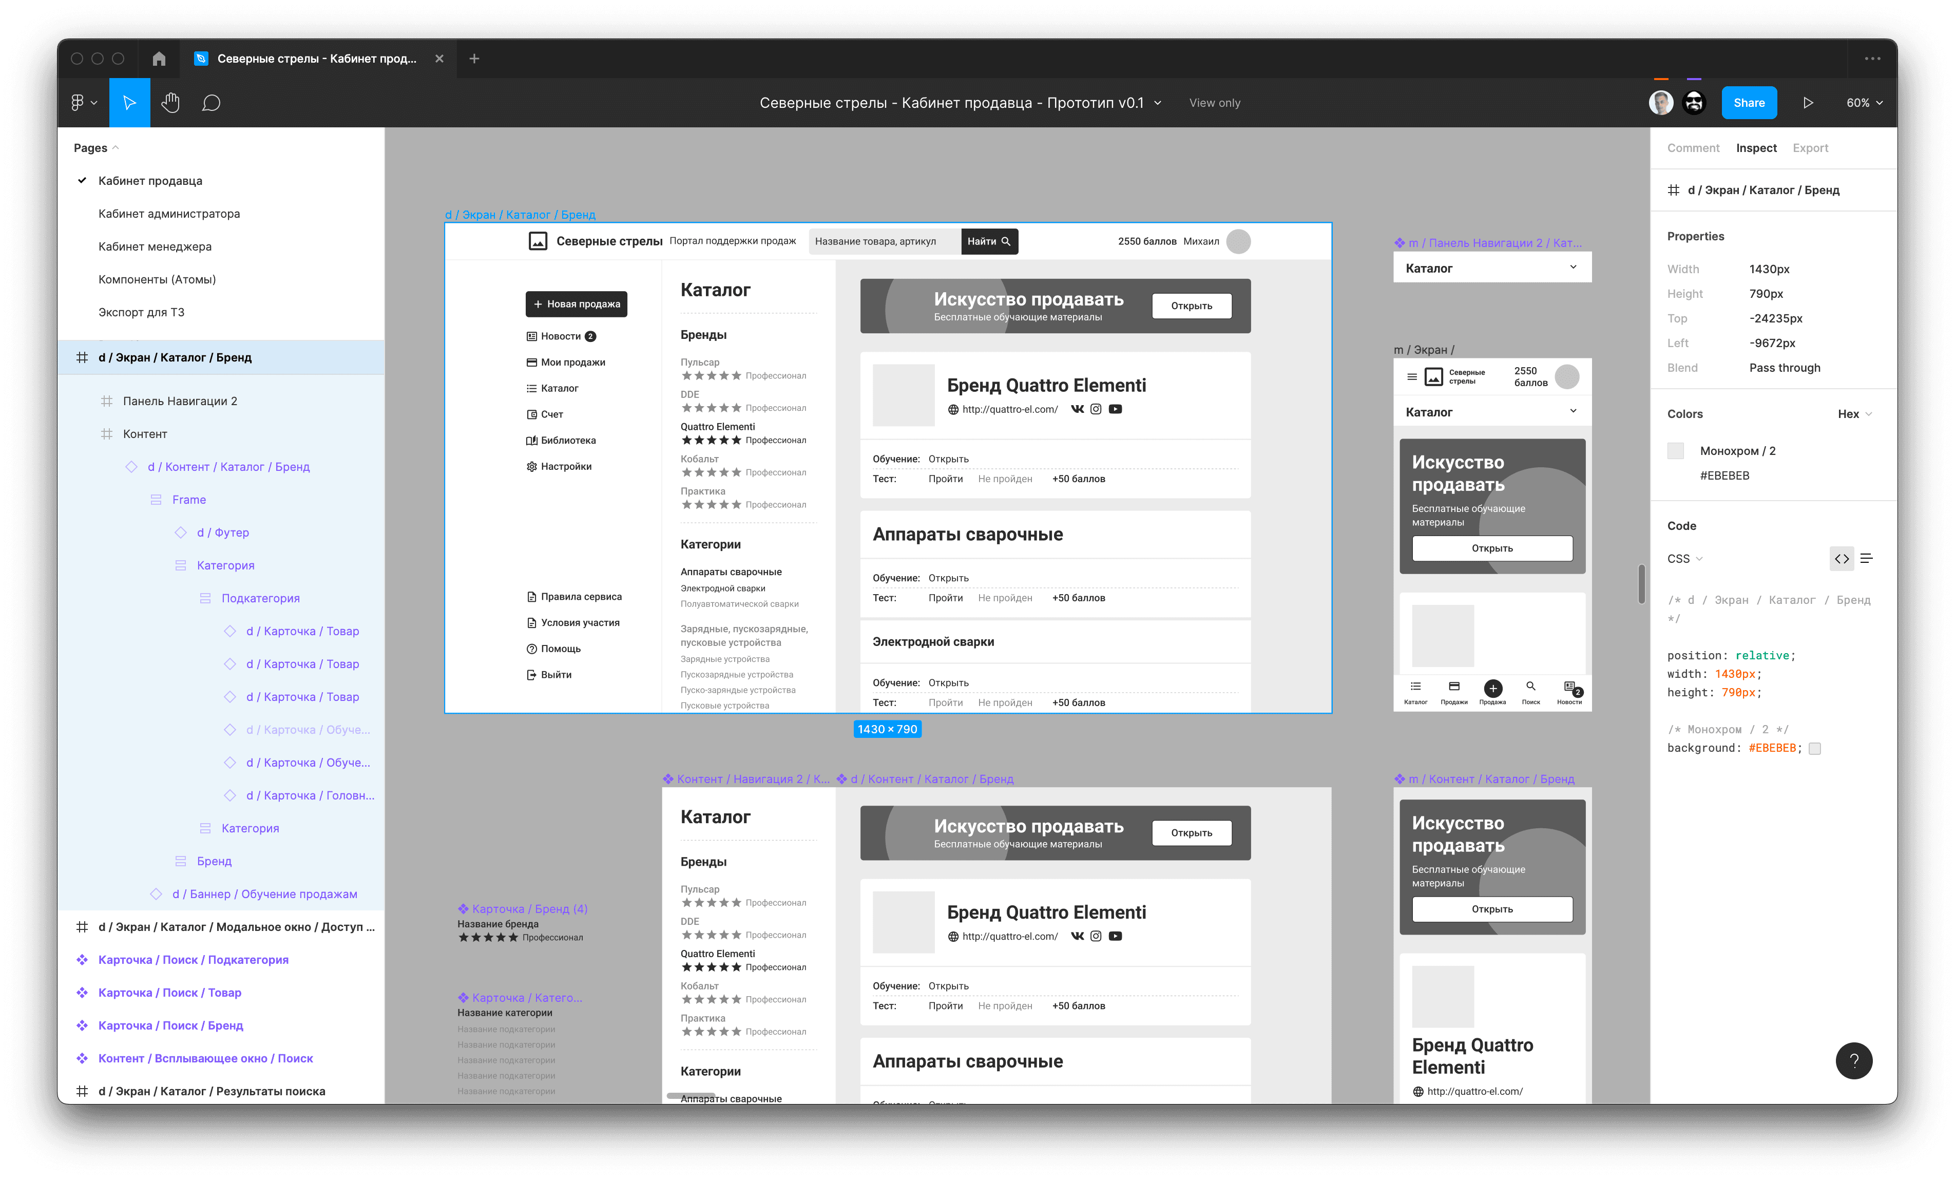Screen dimensions: 1955x1180
Task: Select the Comment tool bubble
Action: tap(211, 103)
